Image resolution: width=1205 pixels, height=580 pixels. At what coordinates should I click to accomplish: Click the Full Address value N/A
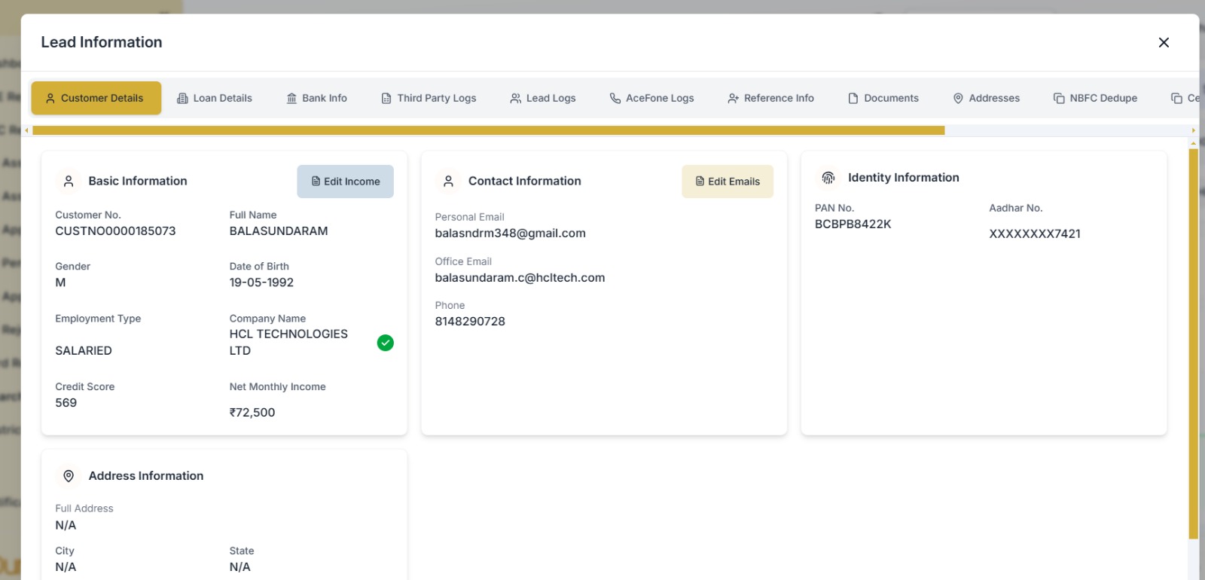tap(66, 526)
